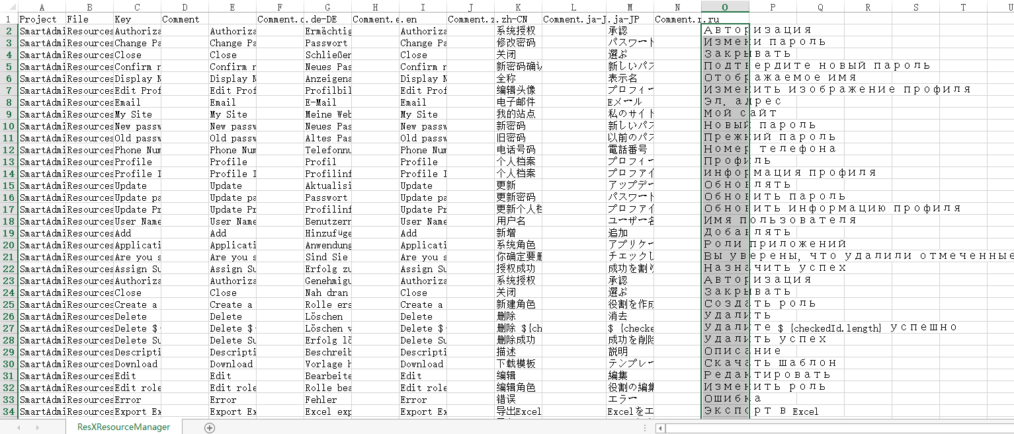
Task: Click column I cell Phone Num in row 12
Action: point(423,150)
